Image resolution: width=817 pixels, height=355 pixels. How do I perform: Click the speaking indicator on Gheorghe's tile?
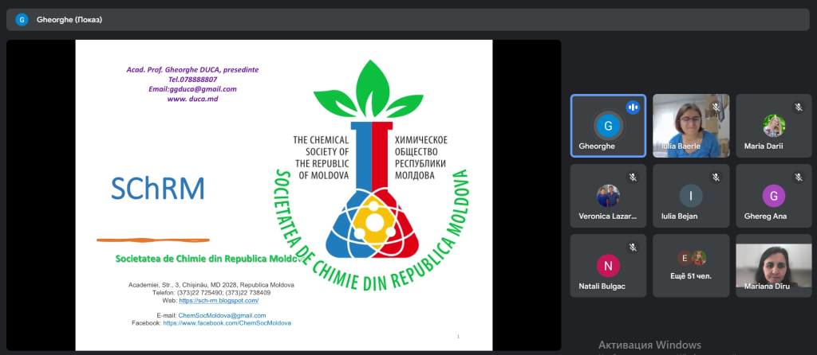[x=633, y=107]
